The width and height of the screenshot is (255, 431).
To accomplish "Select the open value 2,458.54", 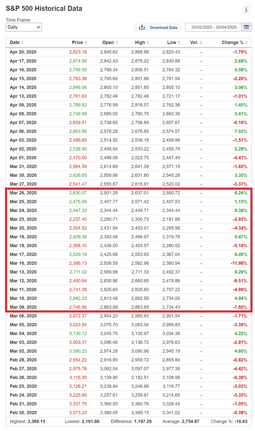I will pyautogui.click(x=109, y=149).
